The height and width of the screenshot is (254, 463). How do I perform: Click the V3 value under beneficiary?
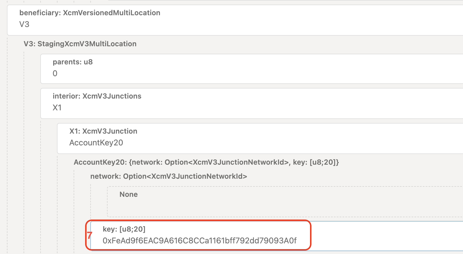point(24,24)
